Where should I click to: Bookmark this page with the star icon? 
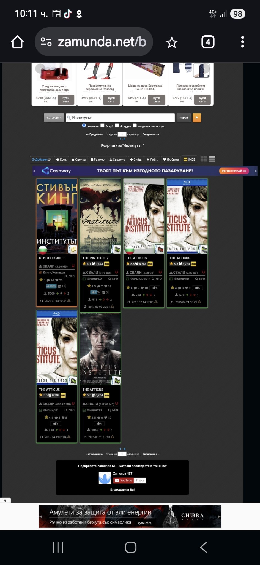(x=172, y=42)
